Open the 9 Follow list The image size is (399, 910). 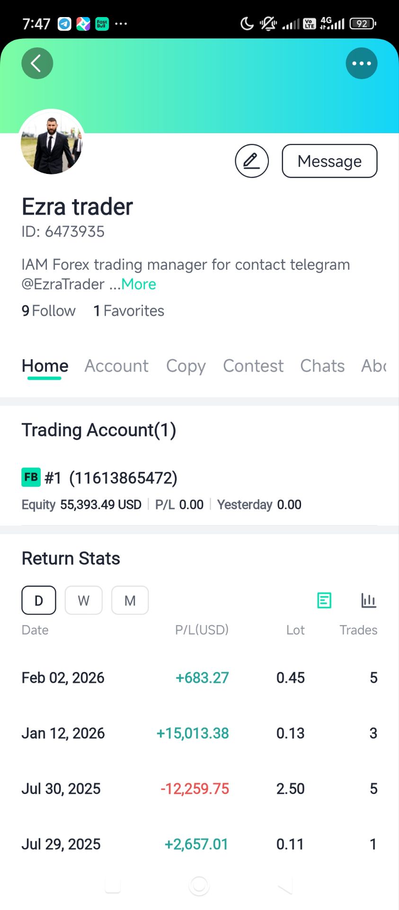point(49,311)
